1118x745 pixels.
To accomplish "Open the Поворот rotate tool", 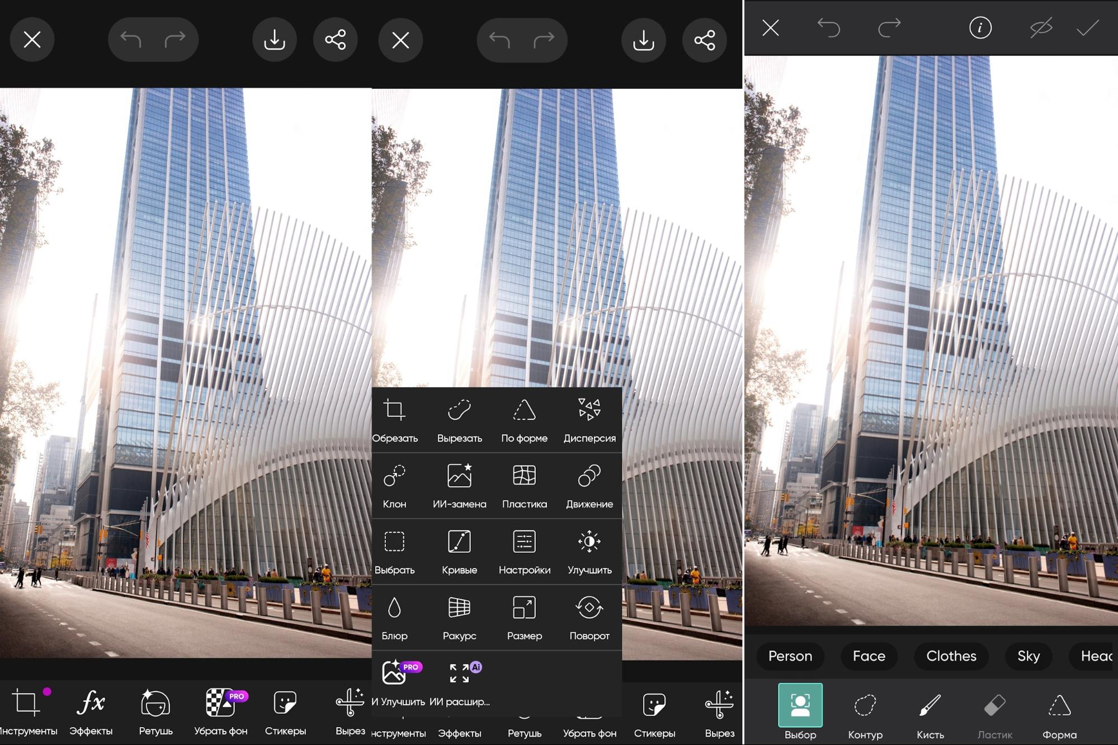I will (589, 617).
